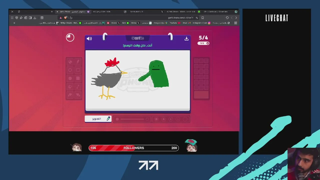This screenshot has height=180, width=320.
Task: Adjust the opacity slider below the canvas
Action: pyautogui.click(x=132, y=119)
